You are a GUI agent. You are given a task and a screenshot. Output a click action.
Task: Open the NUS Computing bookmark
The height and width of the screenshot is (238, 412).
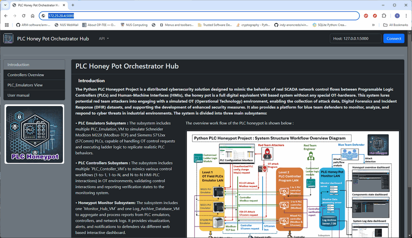pyautogui.click(x=134, y=25)
